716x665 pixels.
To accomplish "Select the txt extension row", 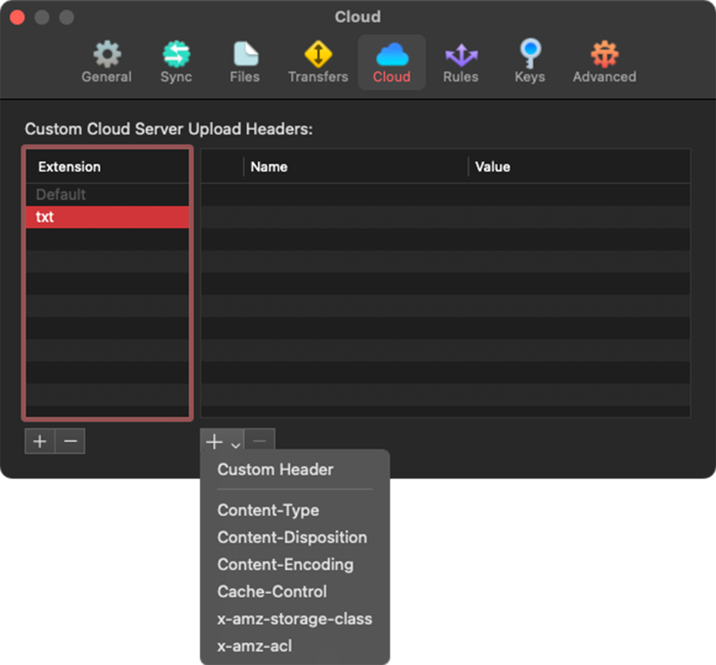I will click(107, 217).
